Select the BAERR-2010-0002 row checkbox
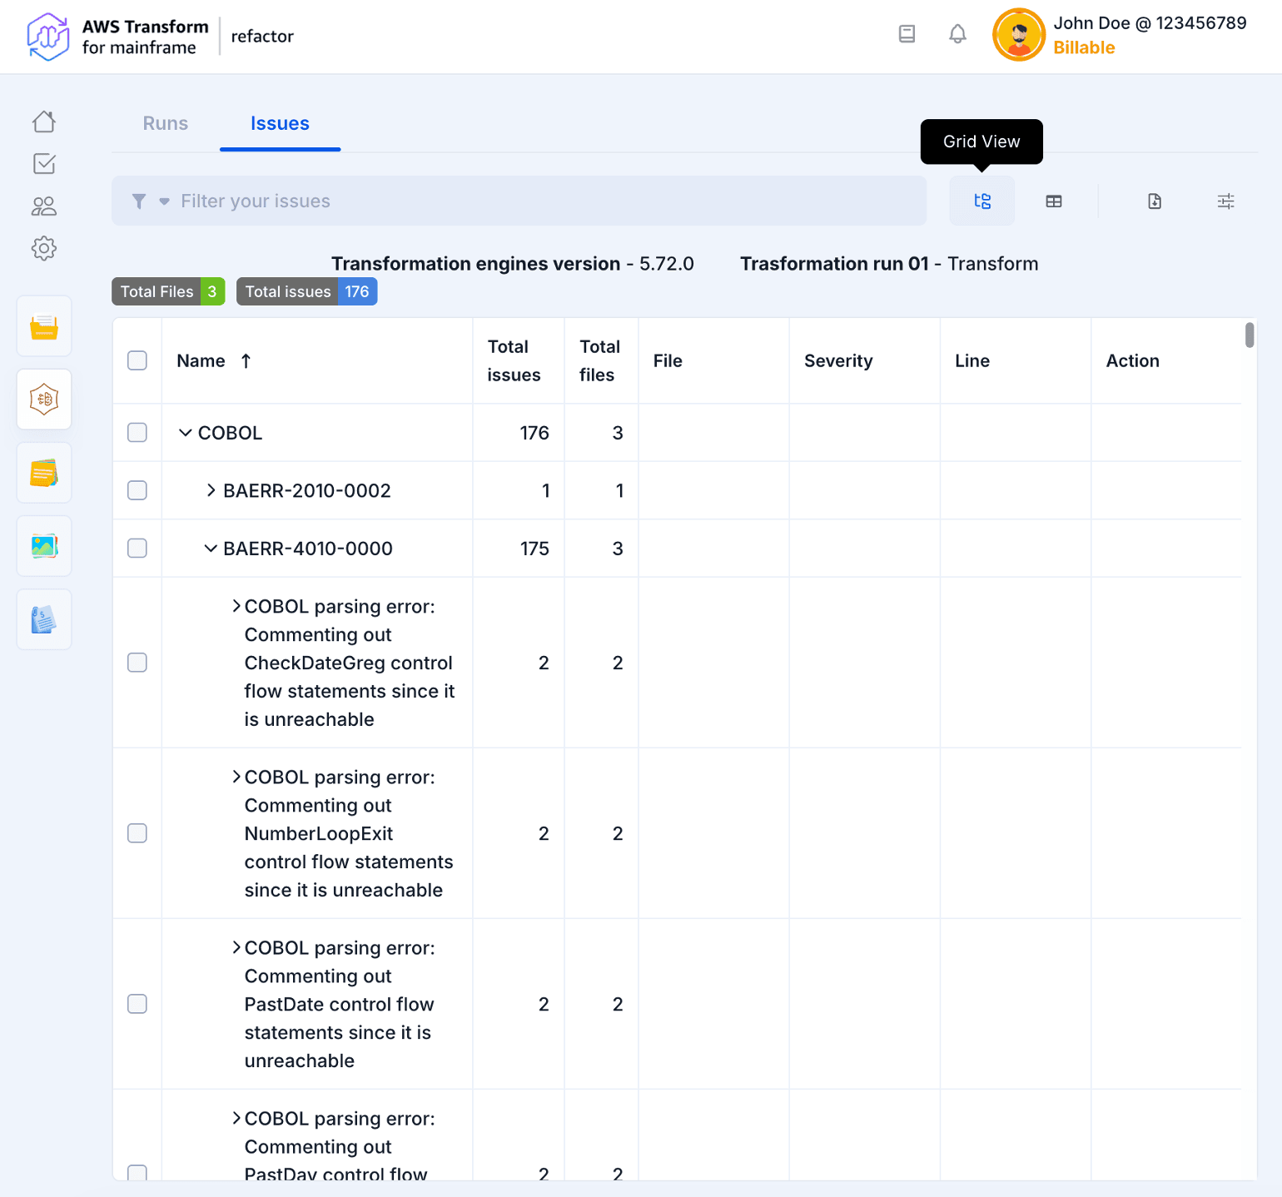Image resolution: width=1282 pixels, height=1197 pixels. pyautogui.click(x=137, y=490)
